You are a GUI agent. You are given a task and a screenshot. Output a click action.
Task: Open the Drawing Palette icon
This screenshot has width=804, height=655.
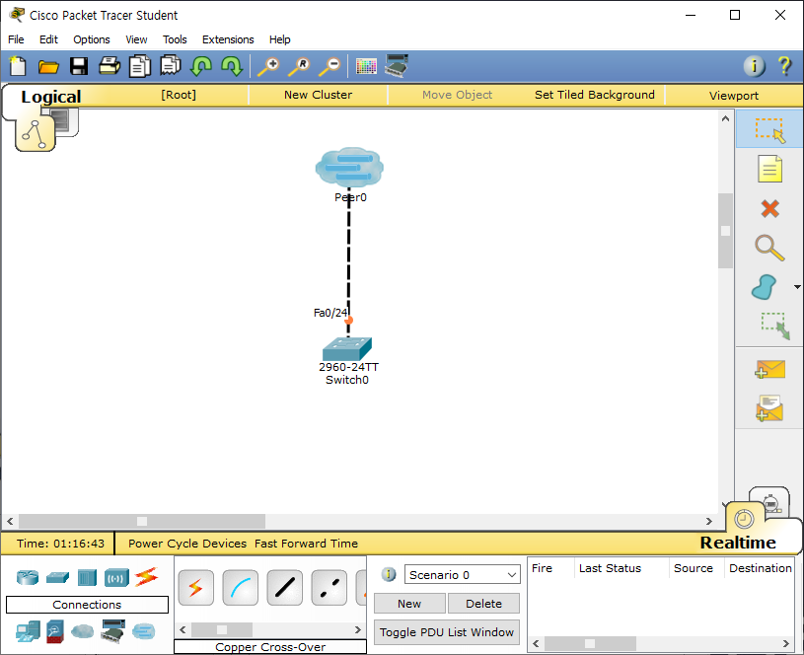click(x=366, y=67)
